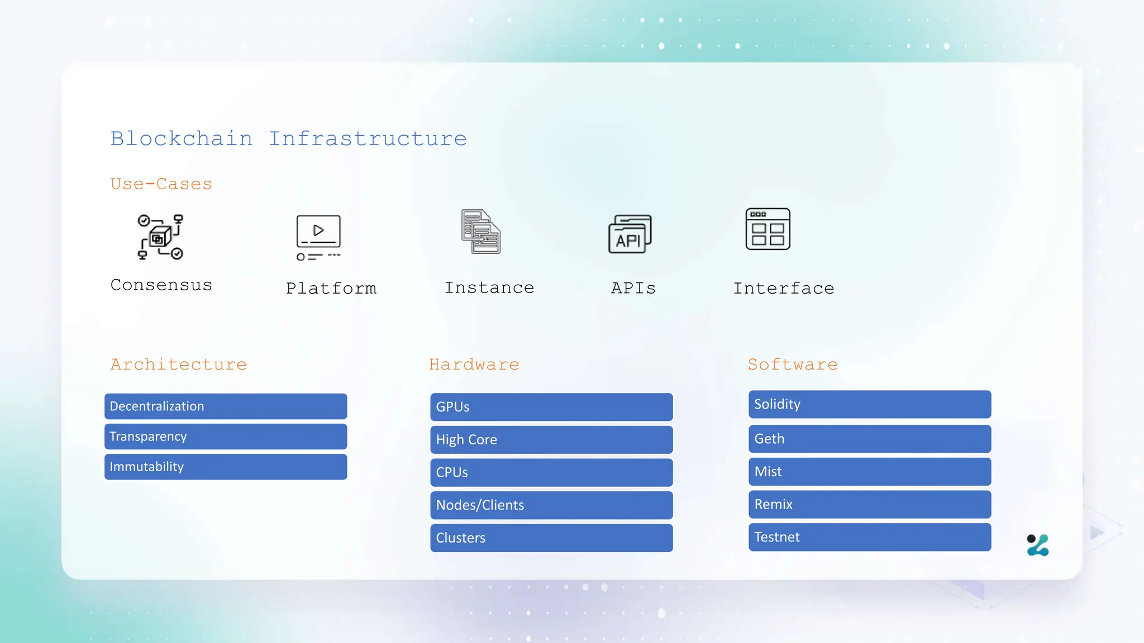Select the Solidity bar
This screenshot has width=1144, height=643.
pos(870,404)
